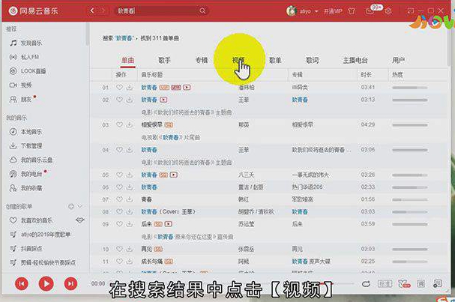
Task: Like song 02 with the heart
Action: [x=119, y=100]
